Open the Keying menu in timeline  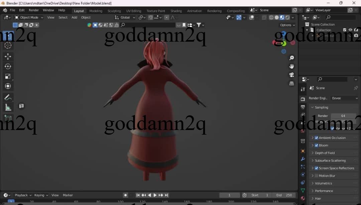(x=41, y=195)
